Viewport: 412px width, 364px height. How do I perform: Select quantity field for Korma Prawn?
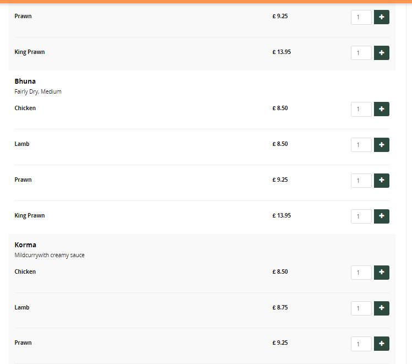click(x=361, y=344)
